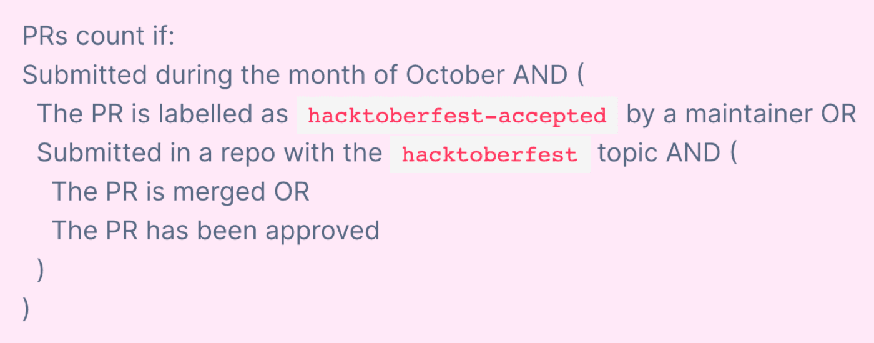Click the final outer closing parenthesis
The width and height of the screenshot is (874, 343).
point(26,309)
